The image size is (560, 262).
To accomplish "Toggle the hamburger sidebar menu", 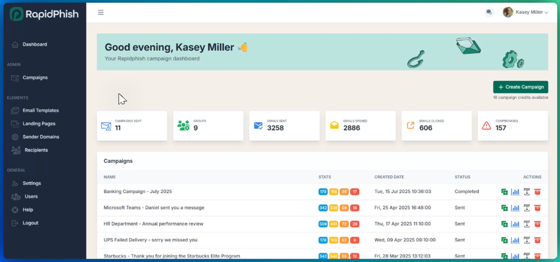I will [101, 12].
